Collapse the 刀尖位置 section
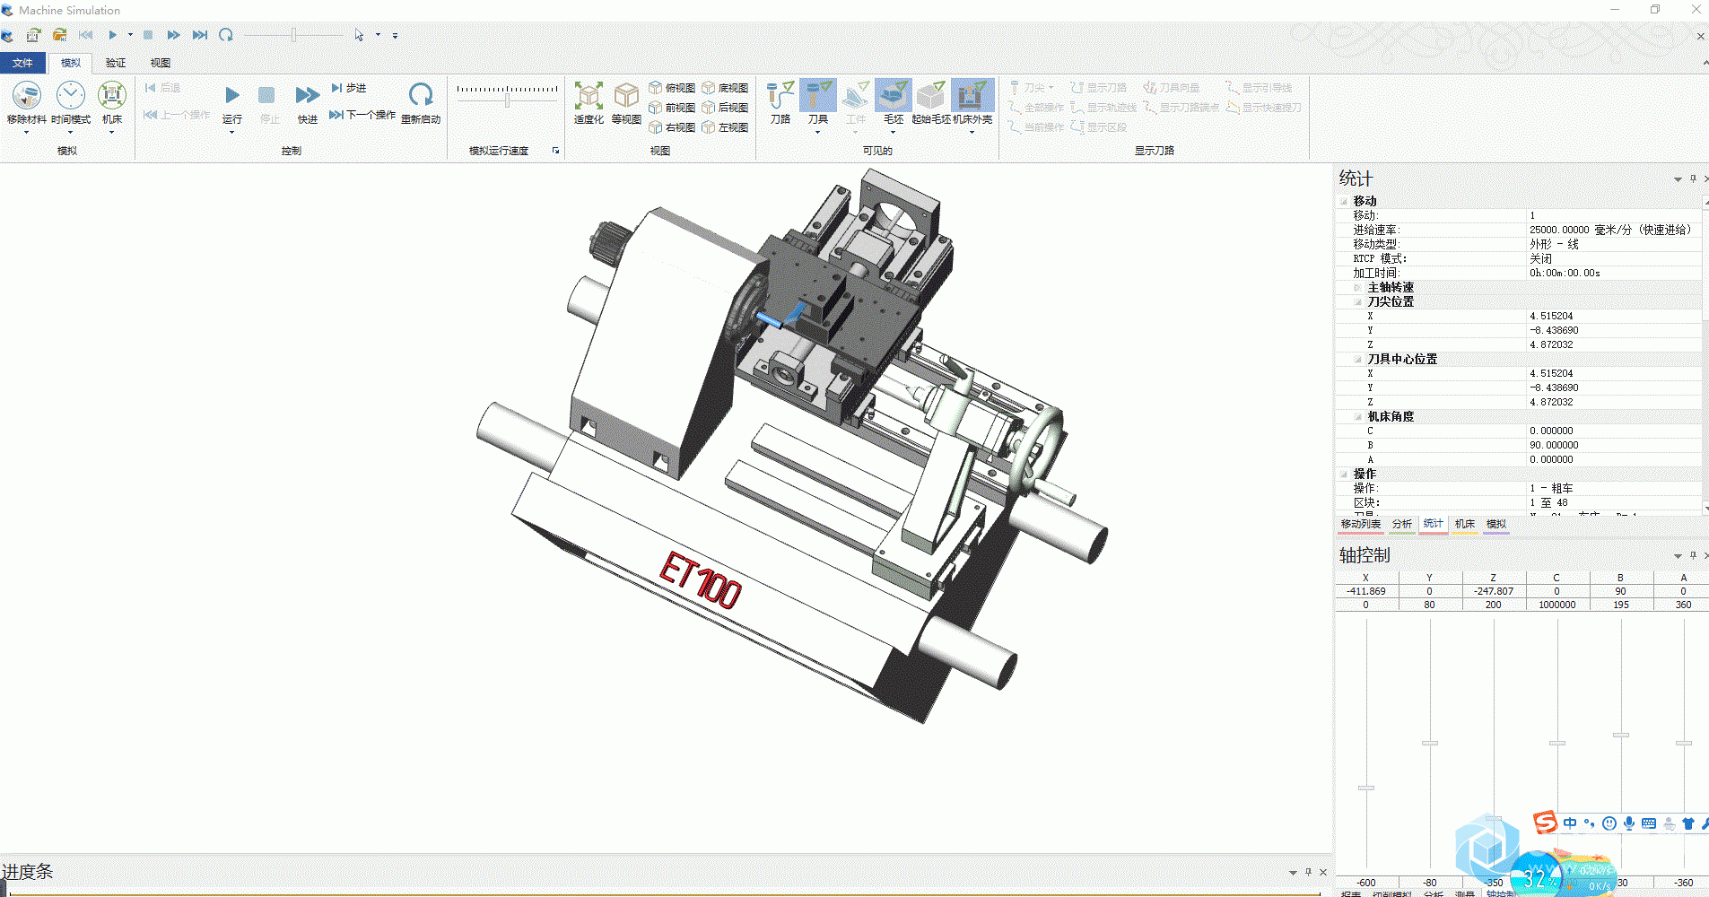Screen dimensions: 1709x897 [1357, 301]
